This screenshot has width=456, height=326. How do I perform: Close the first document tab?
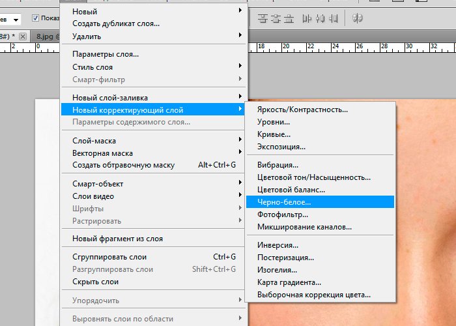[23, 37]
